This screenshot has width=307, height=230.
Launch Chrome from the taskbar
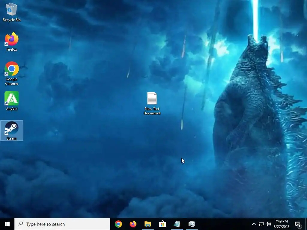click(118, 224)
